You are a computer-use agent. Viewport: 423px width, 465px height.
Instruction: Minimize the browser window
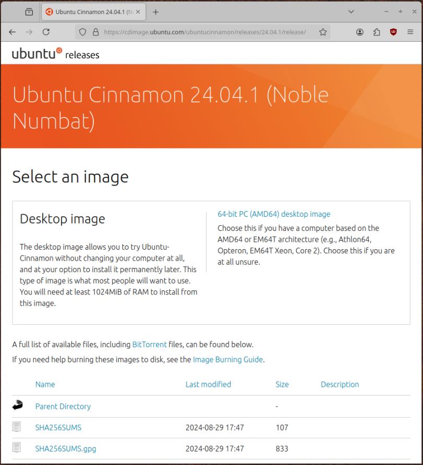386,11
